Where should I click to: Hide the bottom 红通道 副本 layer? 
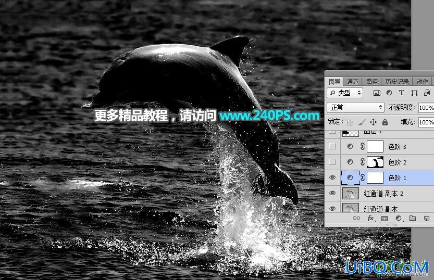[x=332, y=208]
